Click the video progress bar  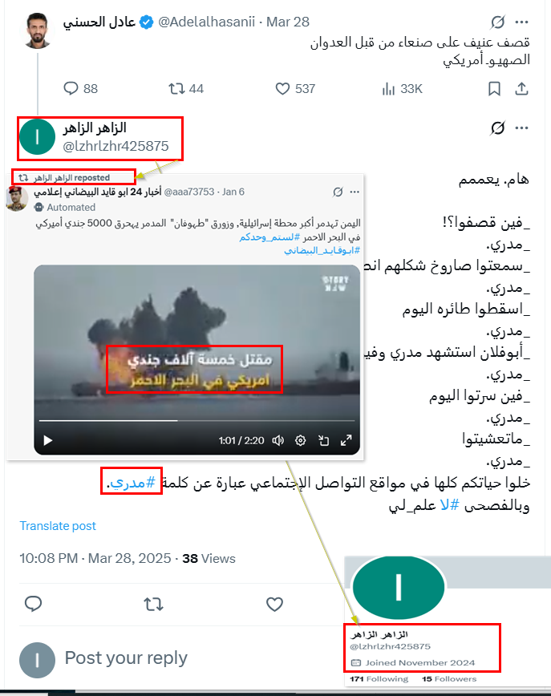196,420
